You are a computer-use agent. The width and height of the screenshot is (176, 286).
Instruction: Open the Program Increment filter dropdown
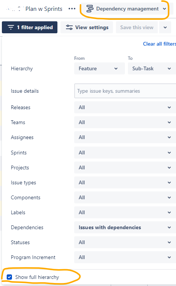125,257
